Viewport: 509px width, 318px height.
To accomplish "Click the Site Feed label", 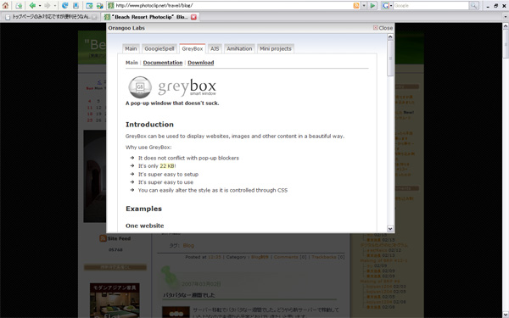I will 119,238.
